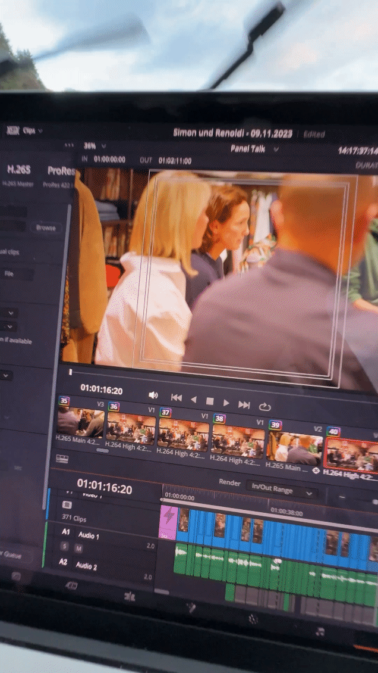
Task: Mute the Audio 1 track
Action: click(79, 549)
